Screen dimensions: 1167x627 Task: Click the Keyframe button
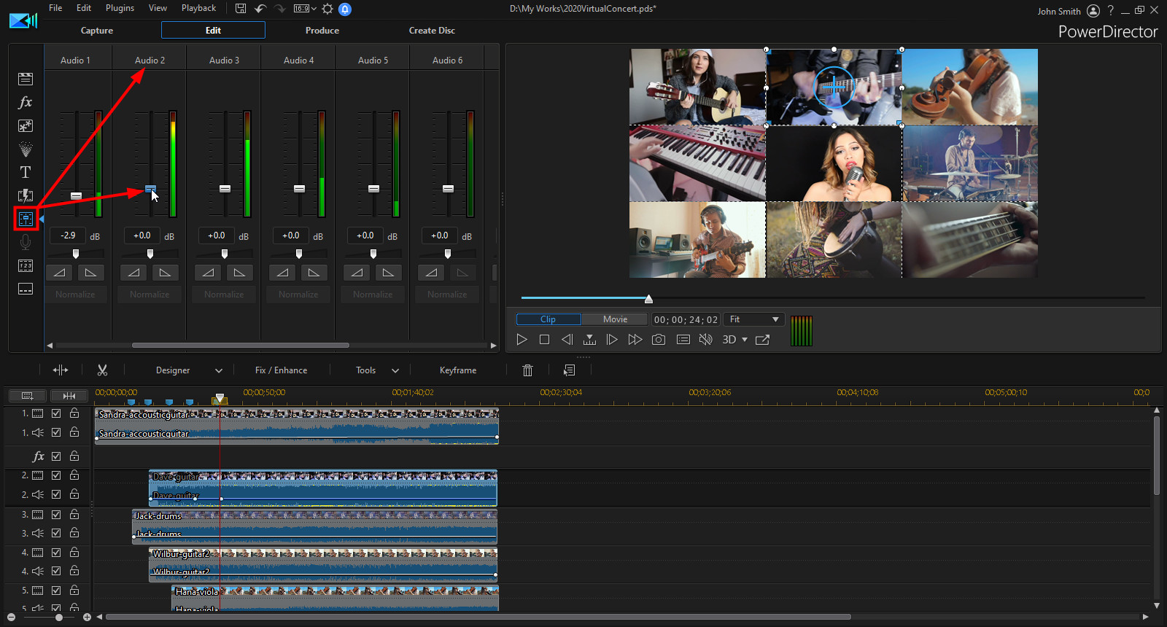[x=457, y=370]
